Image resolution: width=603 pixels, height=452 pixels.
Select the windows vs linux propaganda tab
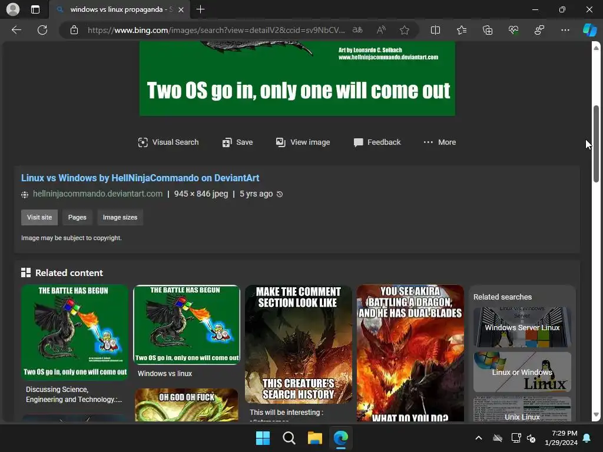tap(119, 9)
